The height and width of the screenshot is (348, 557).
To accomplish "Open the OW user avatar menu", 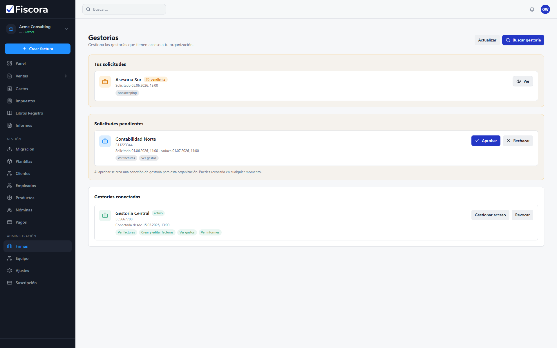I will (545, 9).
